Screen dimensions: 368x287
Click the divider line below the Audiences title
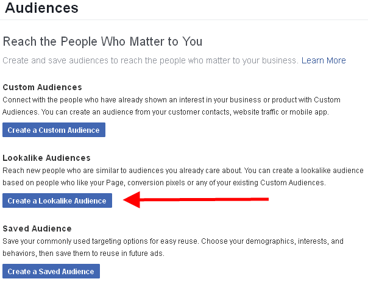184,19
